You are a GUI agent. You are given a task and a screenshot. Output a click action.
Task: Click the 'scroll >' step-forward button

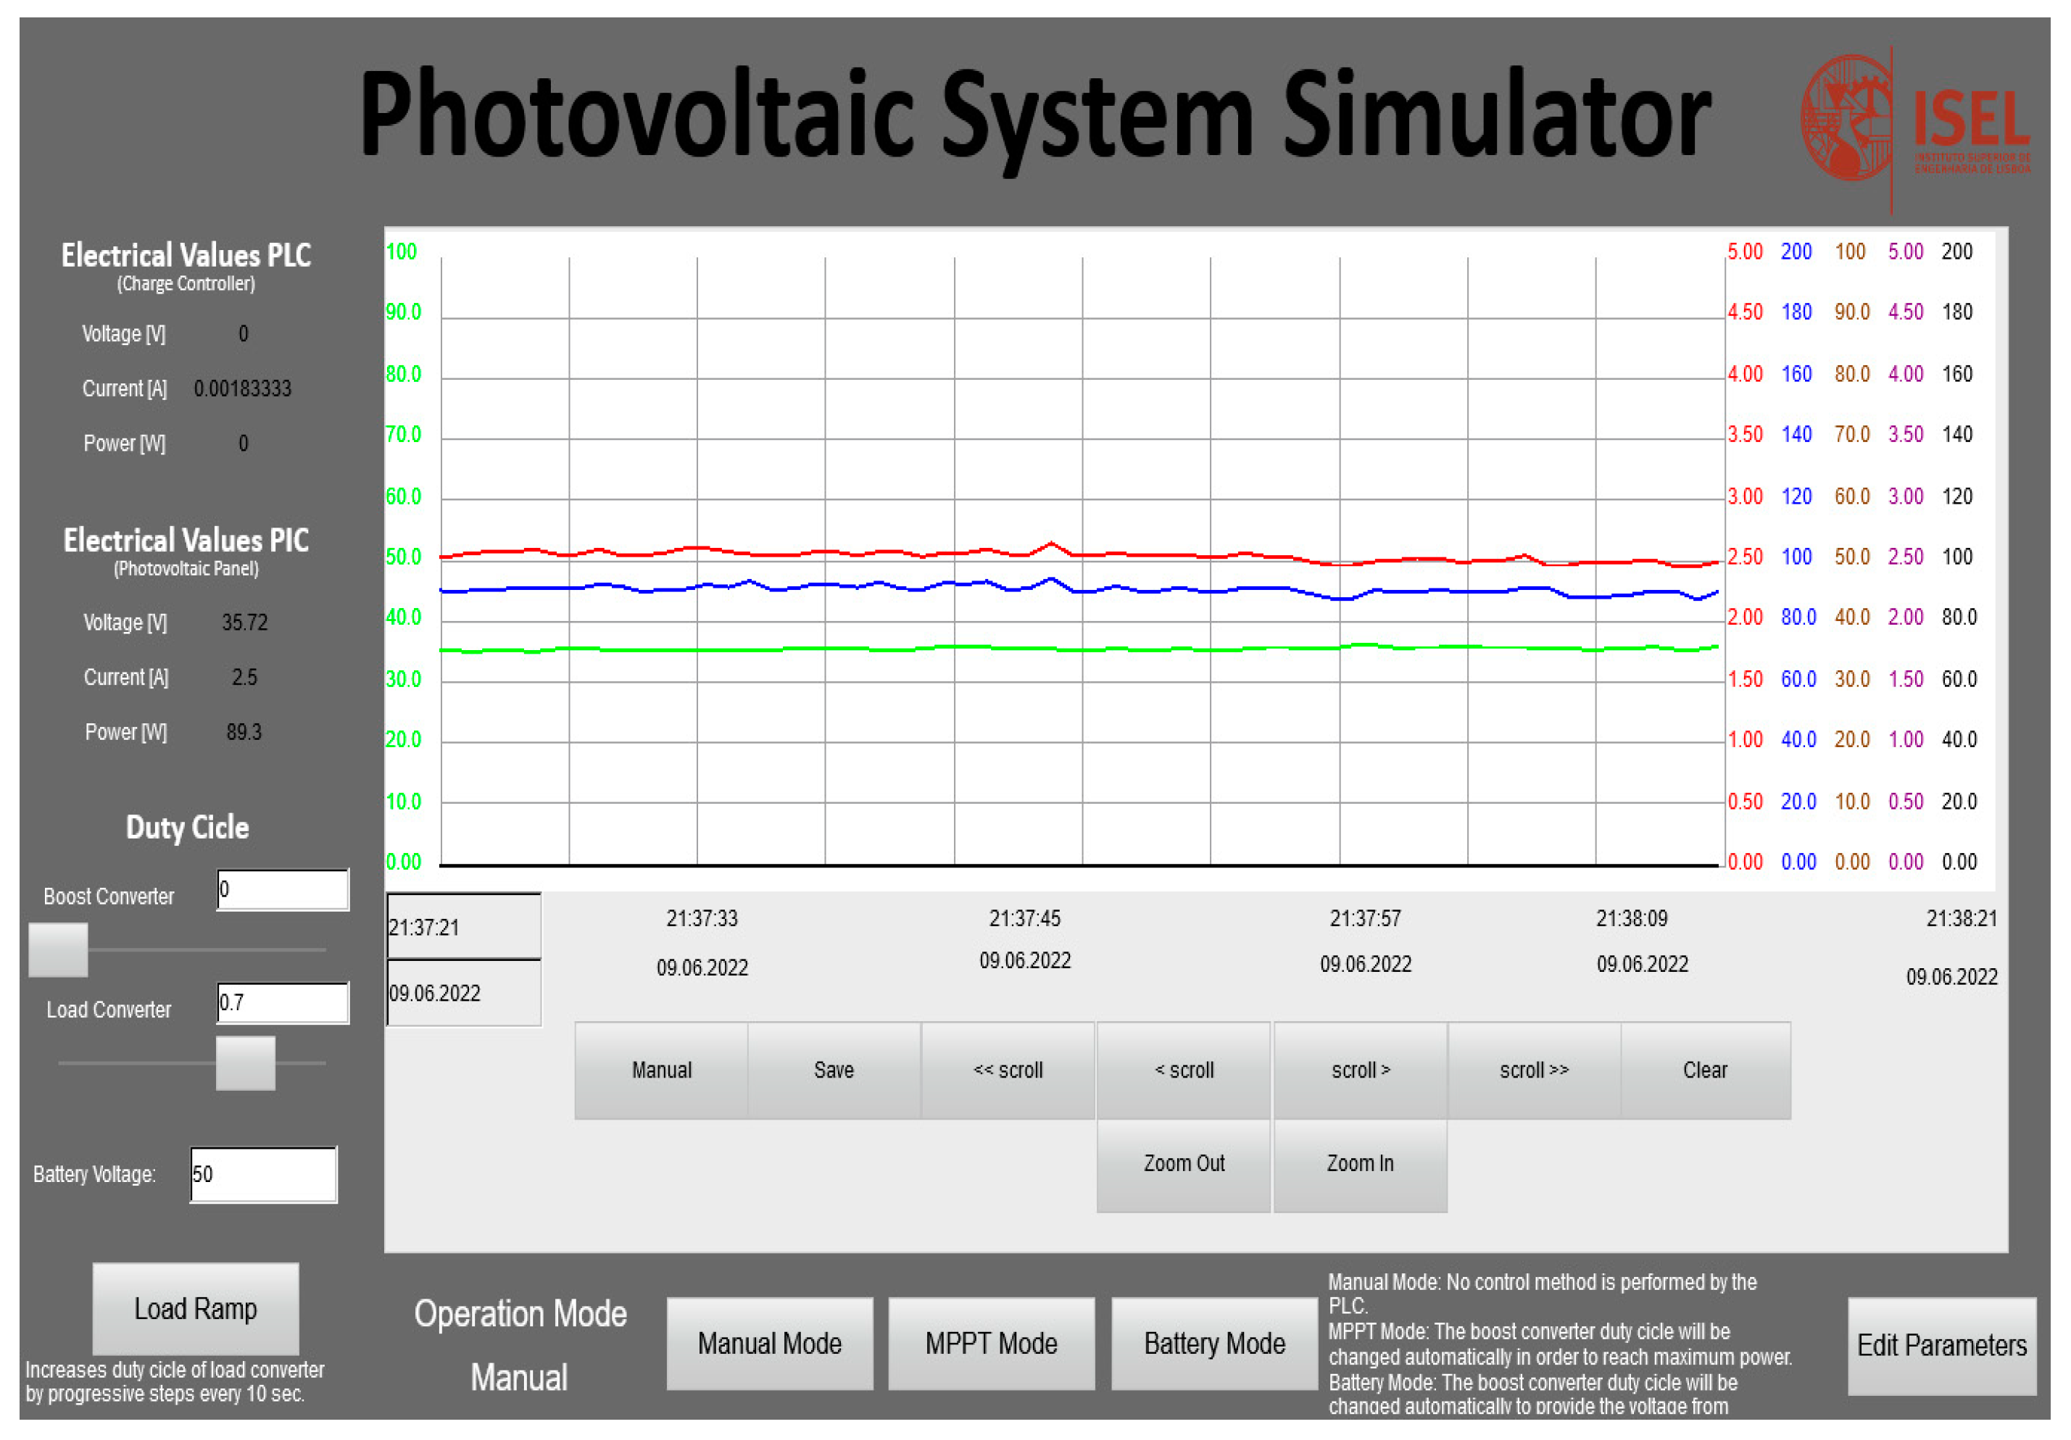click(1360, 1070)
